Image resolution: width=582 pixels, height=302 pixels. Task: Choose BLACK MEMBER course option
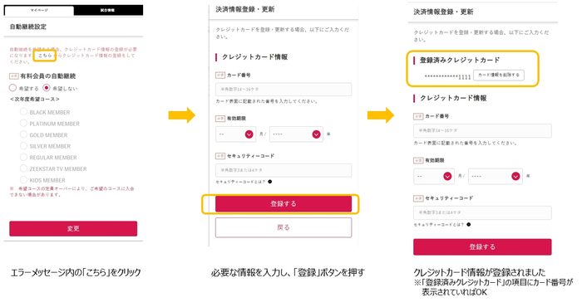23,111
